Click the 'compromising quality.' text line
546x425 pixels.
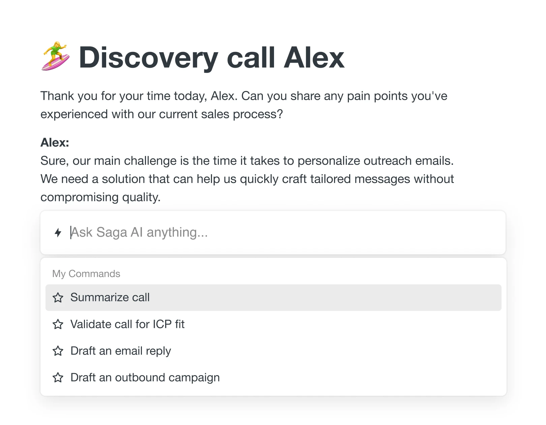coord(100,197)
